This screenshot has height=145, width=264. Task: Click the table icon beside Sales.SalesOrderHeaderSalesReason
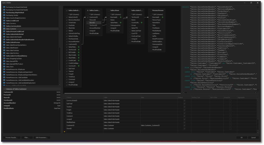point(4,39)
